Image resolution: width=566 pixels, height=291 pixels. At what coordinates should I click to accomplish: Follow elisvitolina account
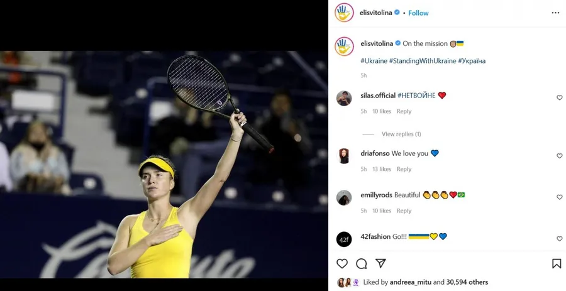[x=418, y=13]
